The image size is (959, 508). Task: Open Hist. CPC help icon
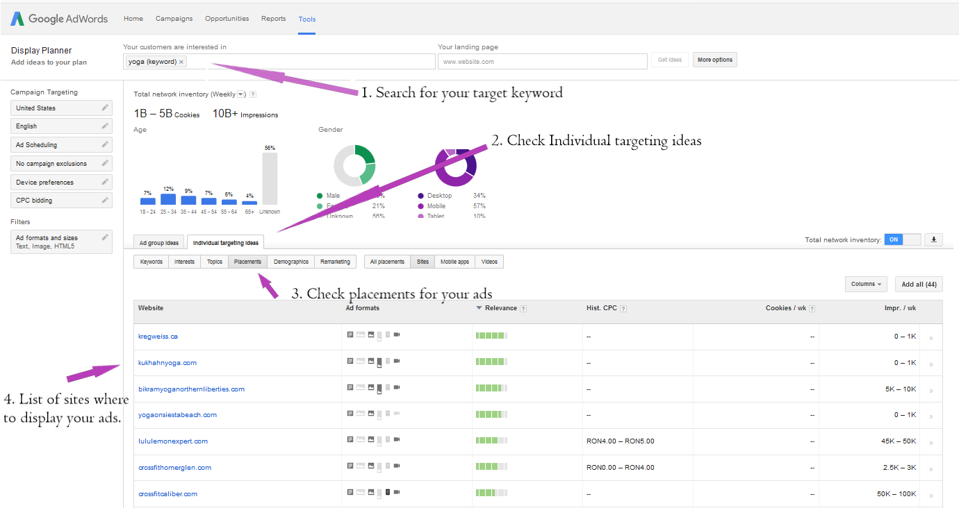(x=623, y=309)
